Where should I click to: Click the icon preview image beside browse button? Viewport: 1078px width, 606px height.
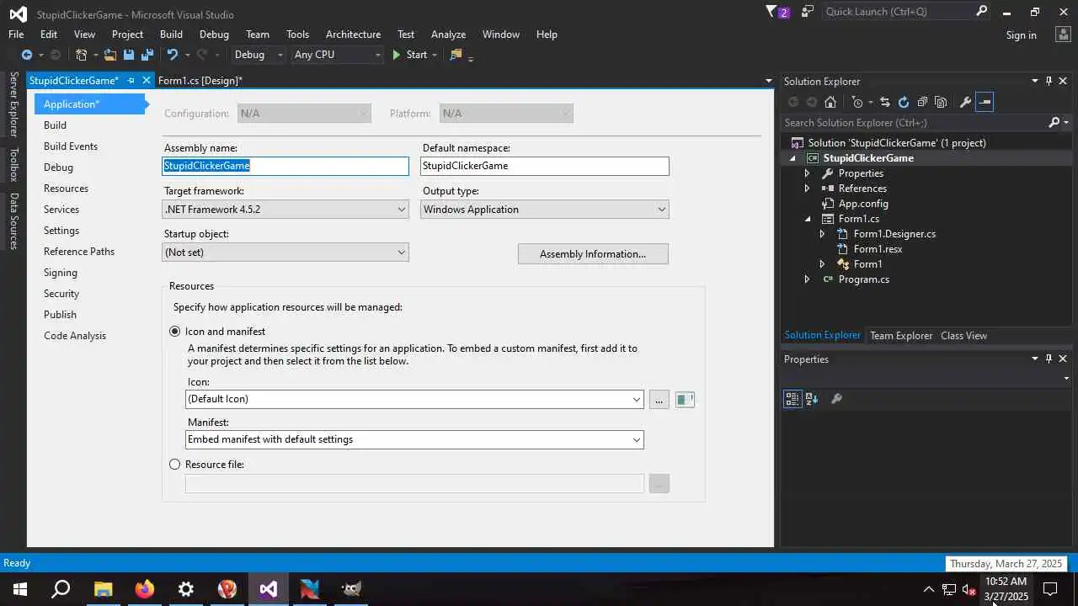coord(685,400)
